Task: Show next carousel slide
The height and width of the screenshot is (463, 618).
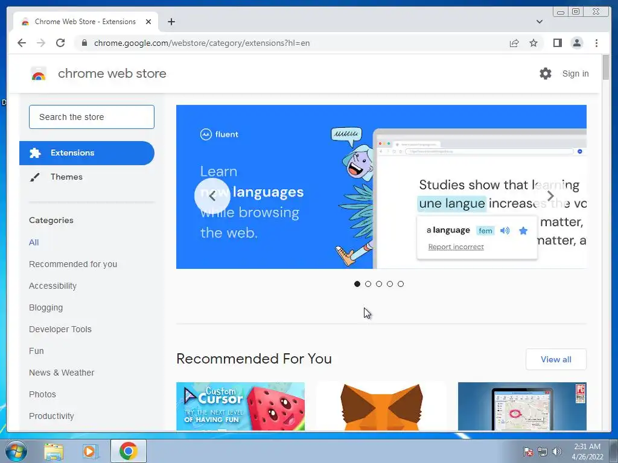Action: pyautogui.click(x=550, y=196)
